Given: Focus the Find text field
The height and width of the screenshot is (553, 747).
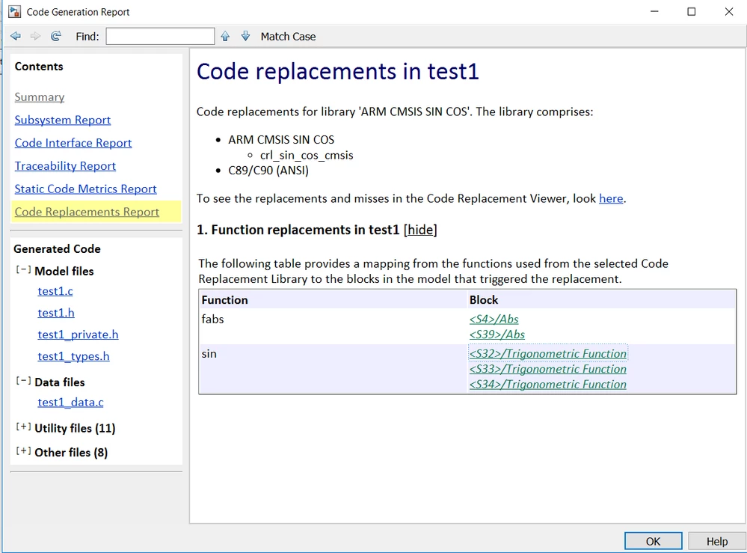Looking at the screenshot, I should 160,36.
